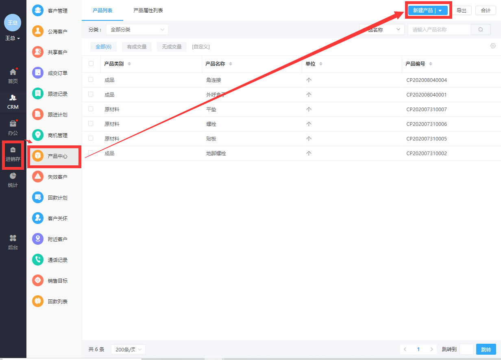Open 客户关怀 customer care icon
501x360 pixels.
point(38,218)
